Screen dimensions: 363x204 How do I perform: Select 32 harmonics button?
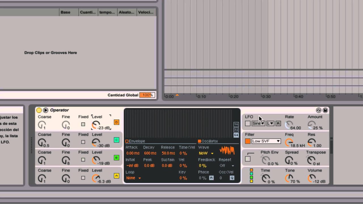(x=236, y=130)
